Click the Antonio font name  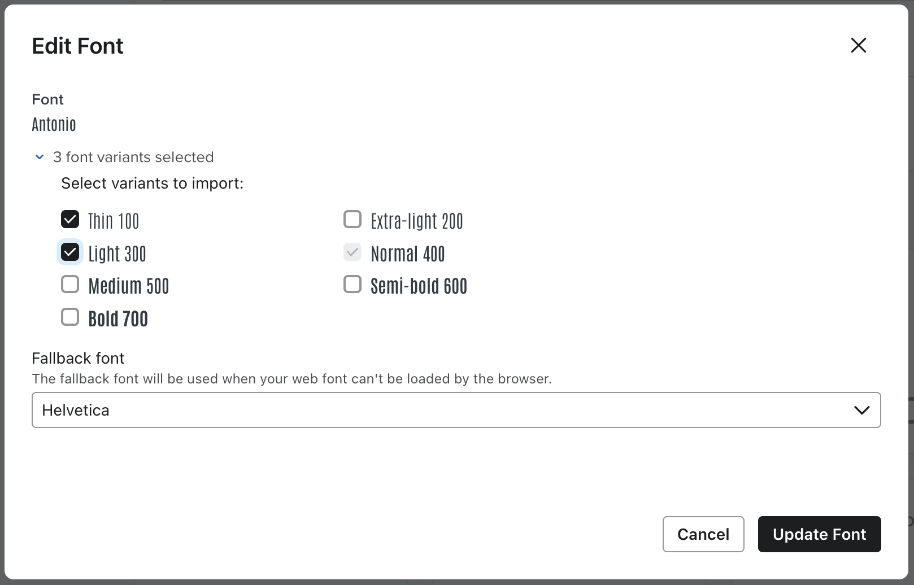(x=54, y=125)
